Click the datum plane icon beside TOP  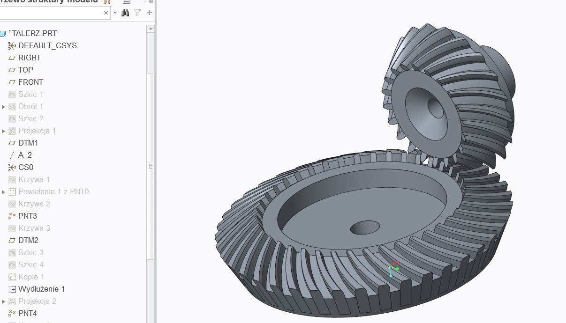12,70
